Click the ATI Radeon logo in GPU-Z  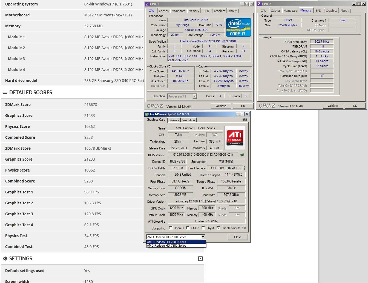point(235,138)
